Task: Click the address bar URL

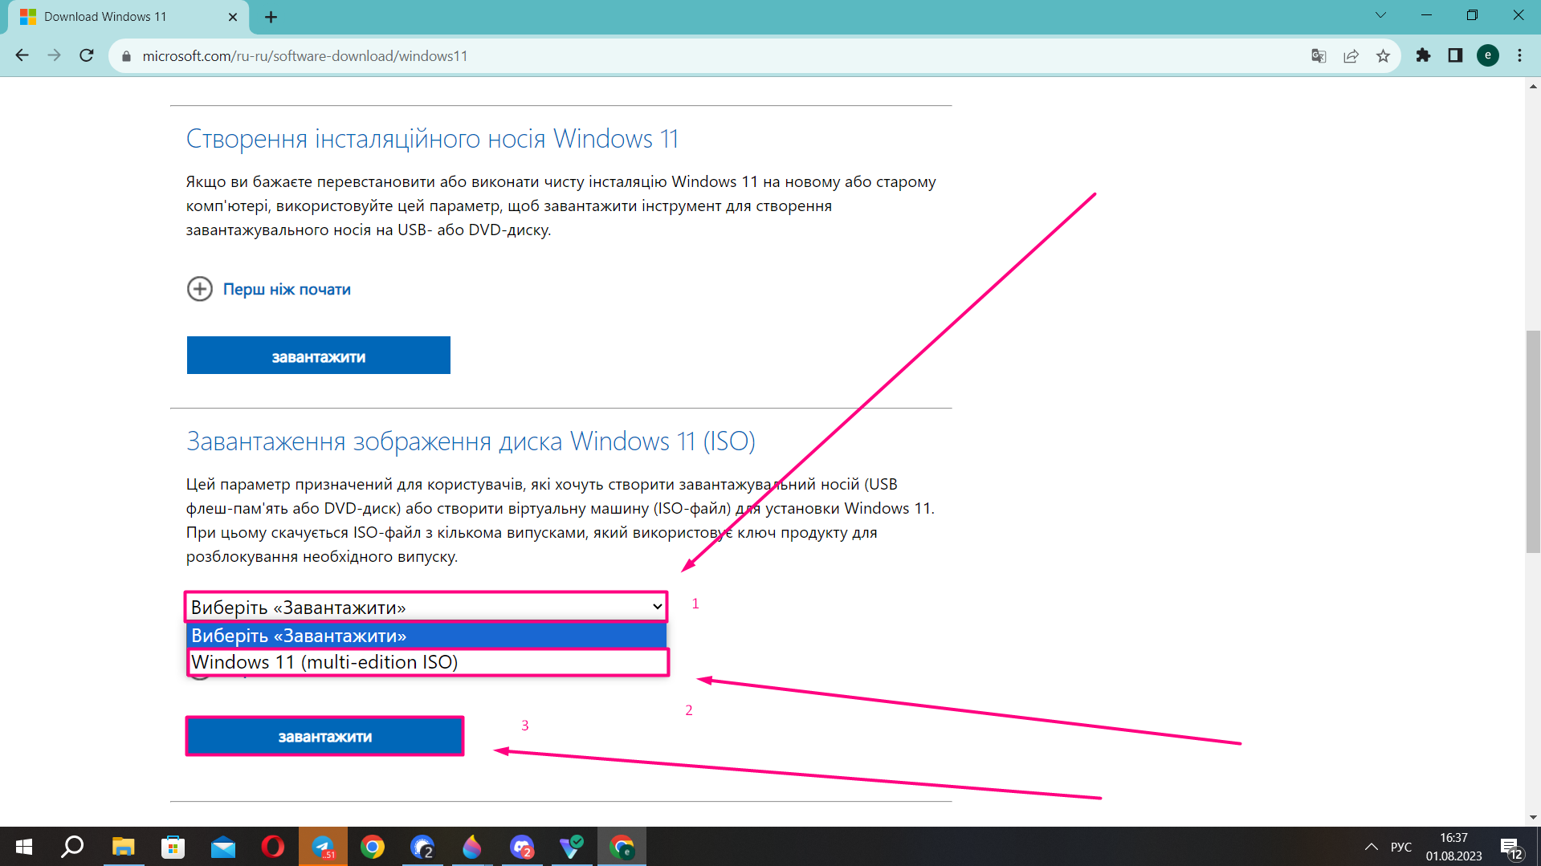Action: pos(304,56)
